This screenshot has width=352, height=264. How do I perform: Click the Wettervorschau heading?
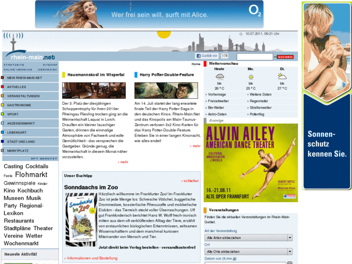point(223,63)
